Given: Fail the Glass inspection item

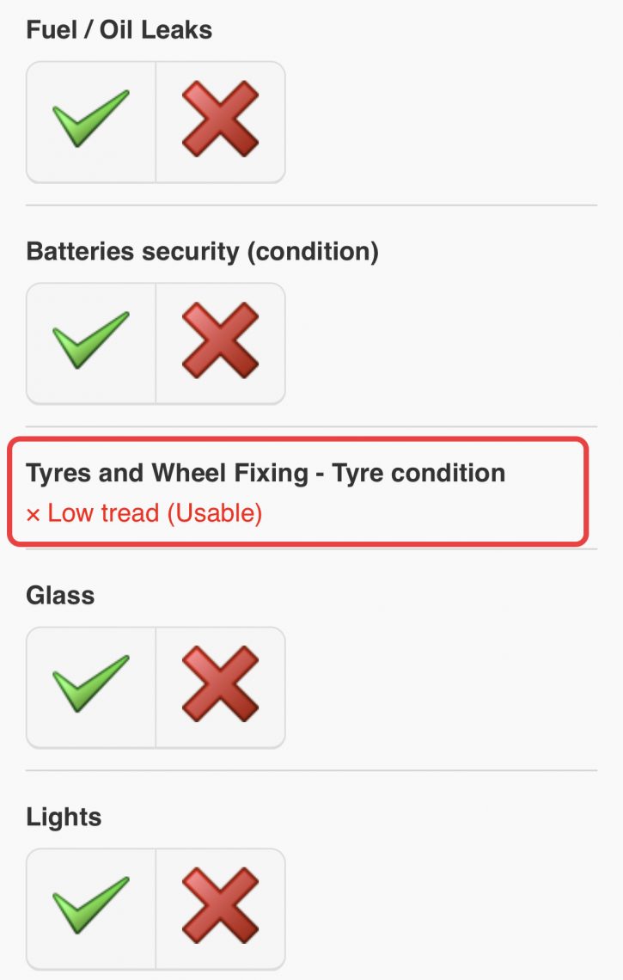Looking at the screenshot, I should click(x=221, y=687).
